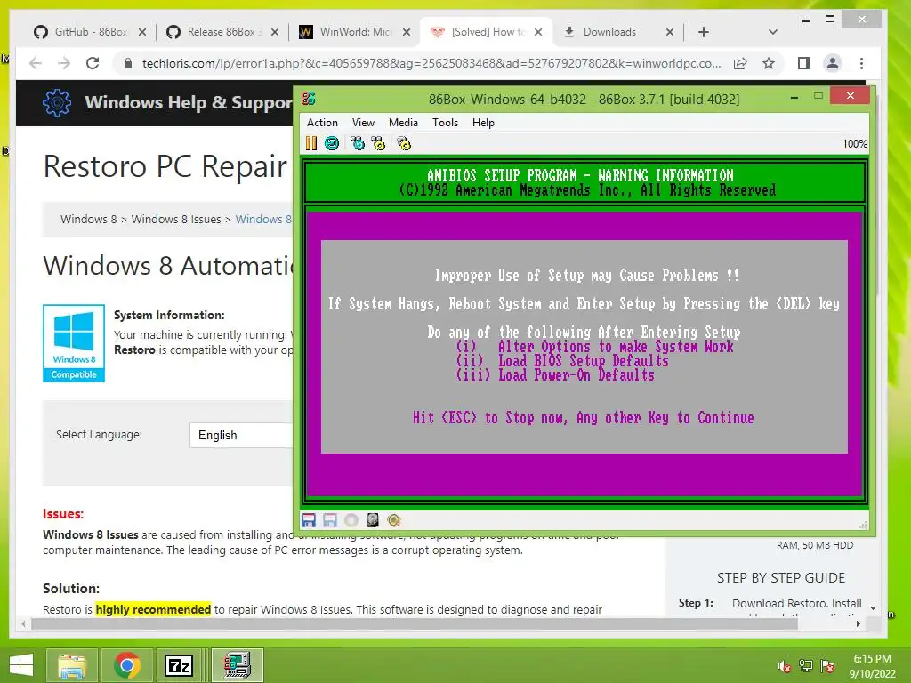Click the sound speaker status icon

pos(394,520)
